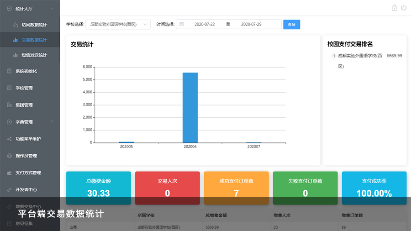Click the 短信发送统计 bar chart icon

16,55
